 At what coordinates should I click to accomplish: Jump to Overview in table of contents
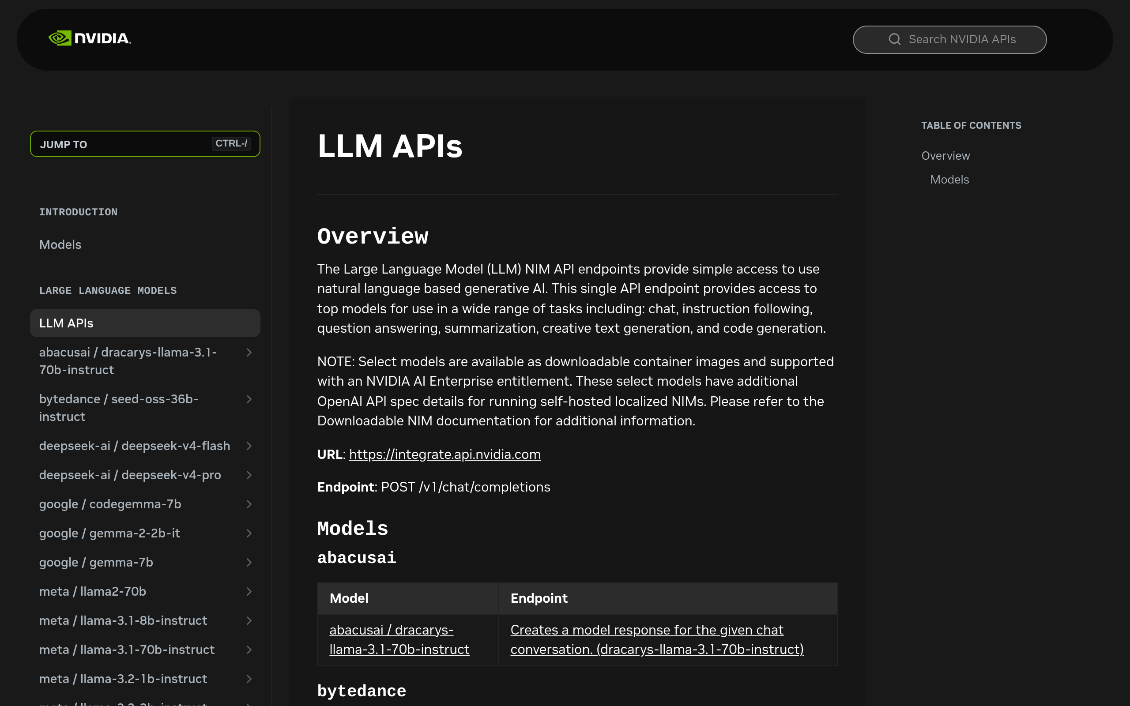click(945, 155)
